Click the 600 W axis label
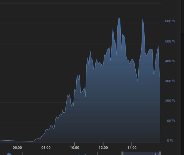The width and height of the screenshot is (184, 155). tap(170, 21)
